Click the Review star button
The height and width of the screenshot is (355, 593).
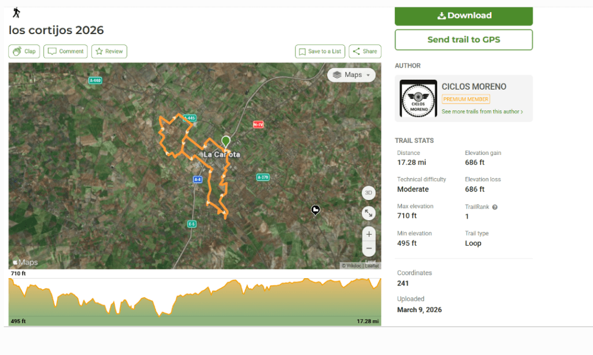(x=109, y=51)
